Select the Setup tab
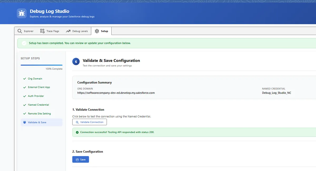316x171 pixels. [101, 31]
